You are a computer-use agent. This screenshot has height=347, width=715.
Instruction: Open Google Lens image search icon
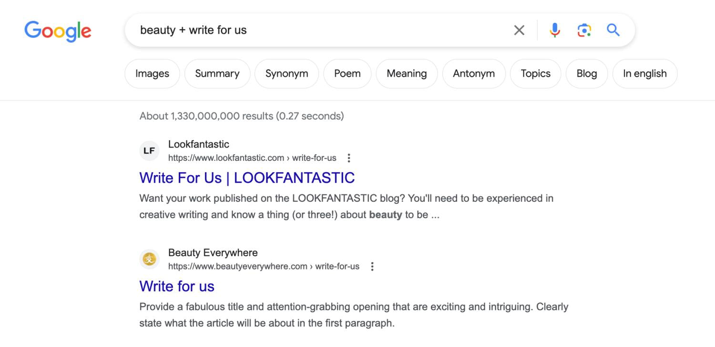tap(584, 30)
